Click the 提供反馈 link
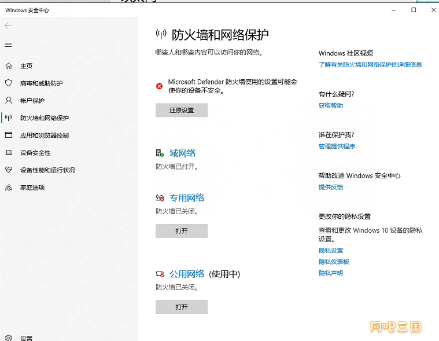The image size is (439, 341). 331,187
